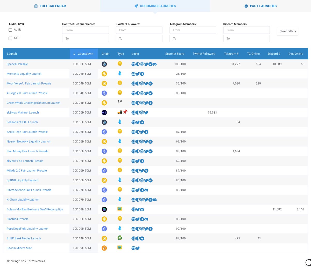311x270 pixels.
Task: Click the Telegram Members From input field
Action: pyautogui.click(x=193, y=30)
